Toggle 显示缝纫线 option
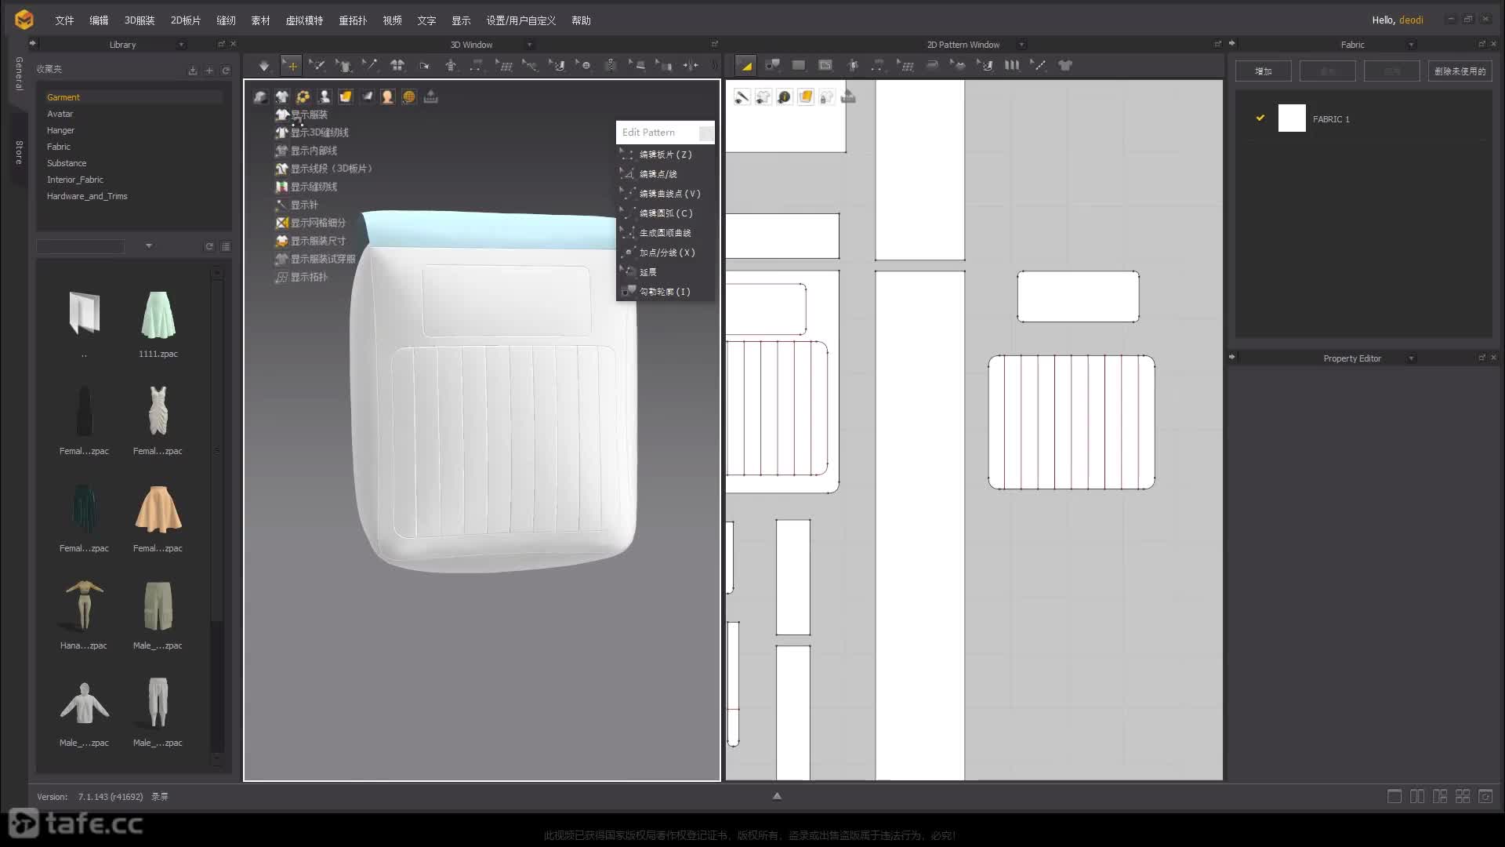The image size is (1505, 847). pyautogui.click(x=306, y=187)
